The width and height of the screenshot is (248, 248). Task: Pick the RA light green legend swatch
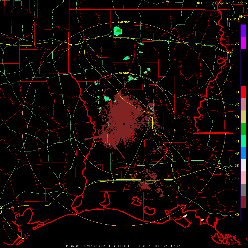pos(243,141)
